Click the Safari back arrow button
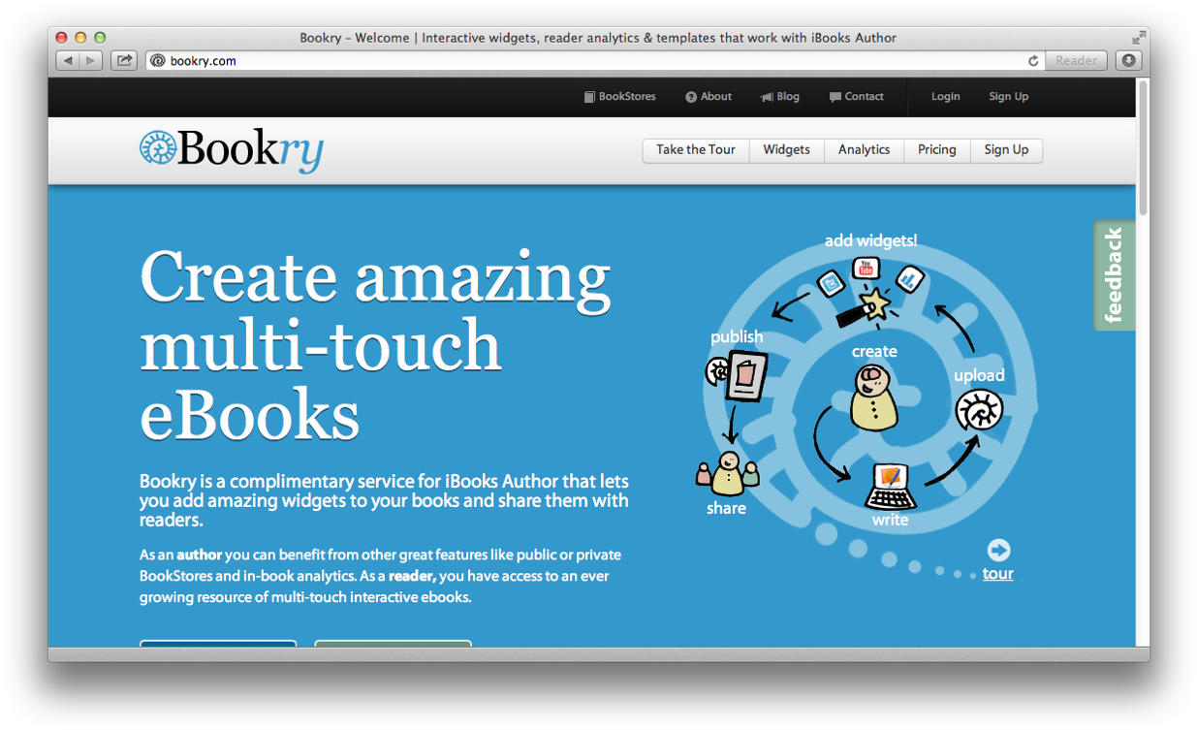 [x=68, y=60]
